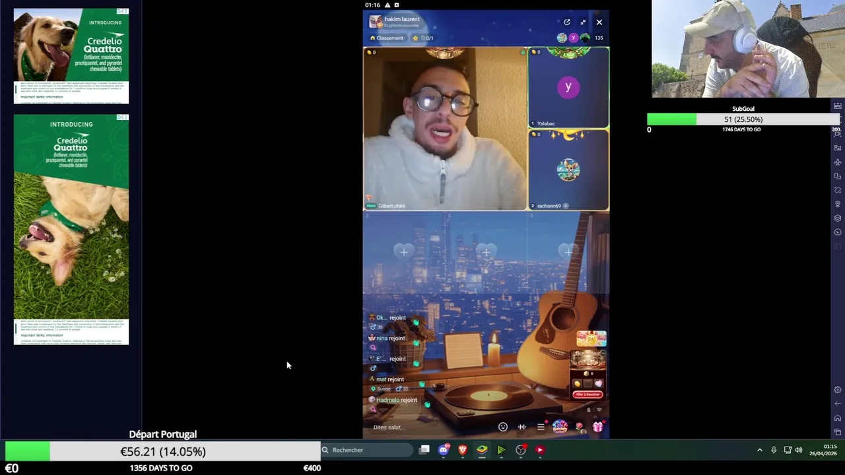This screenshot has width=845, height=475.
Task: Click the plus icon next to rachonn69
Action: (566, 206)
